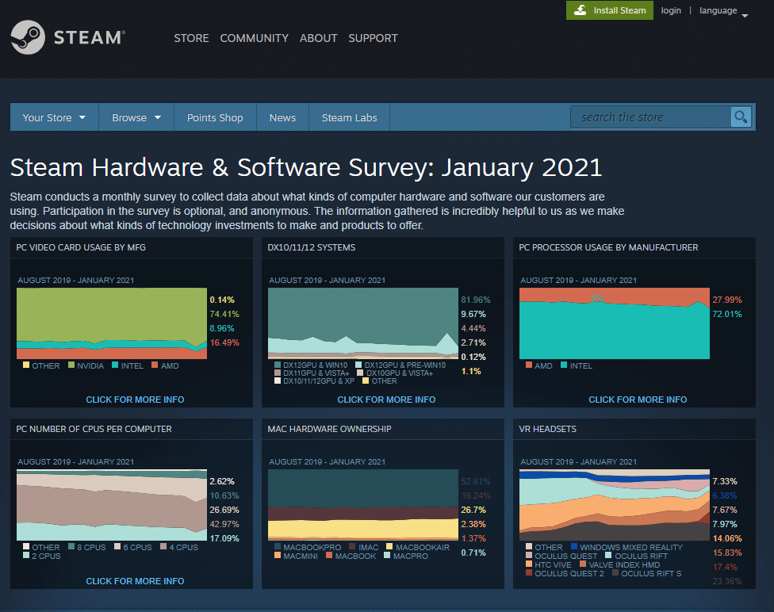Image resolution: width=774 pixels, height=612 pixels.
Task: Click the MACPRO legend swatch
Action: (x=388, y=555)
